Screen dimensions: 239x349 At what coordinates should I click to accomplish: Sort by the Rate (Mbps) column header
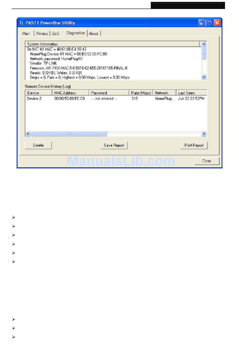click(141, 93)
